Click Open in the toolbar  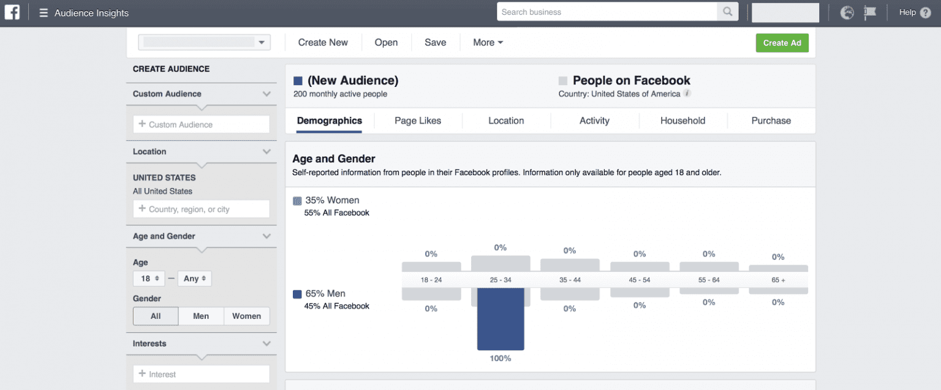click(386, 42)
